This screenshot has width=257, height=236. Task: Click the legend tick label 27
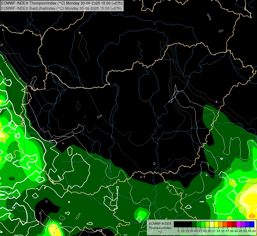(201, 231)
